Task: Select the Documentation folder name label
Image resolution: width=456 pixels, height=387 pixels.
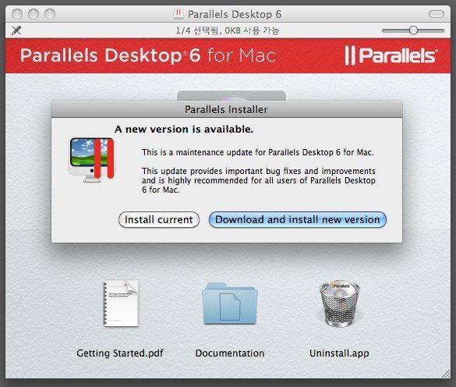Action: coord(230,353)
